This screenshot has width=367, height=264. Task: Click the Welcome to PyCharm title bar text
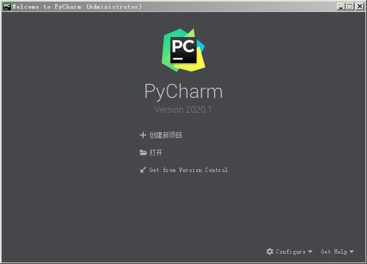pyautogui.click(x=77, y=7)
